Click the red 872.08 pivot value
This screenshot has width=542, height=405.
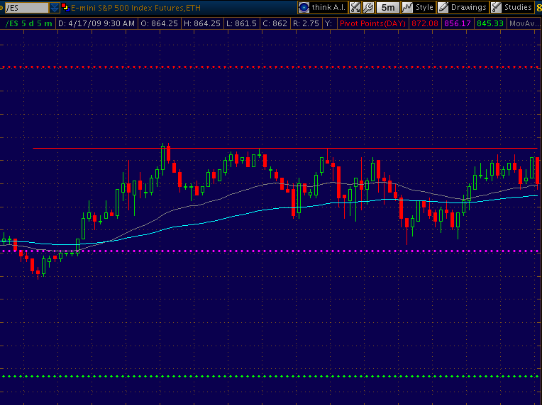pyautogui.click(x=426, y=23)
